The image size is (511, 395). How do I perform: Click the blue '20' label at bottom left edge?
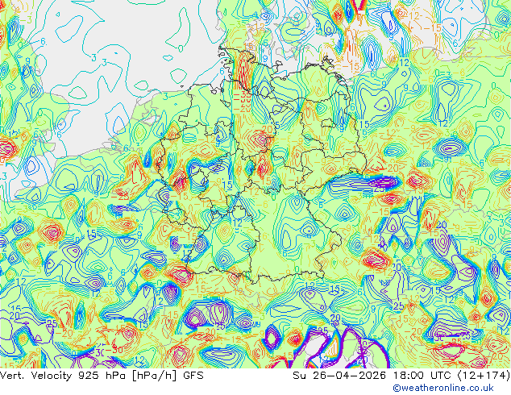[x=15, y=315]
